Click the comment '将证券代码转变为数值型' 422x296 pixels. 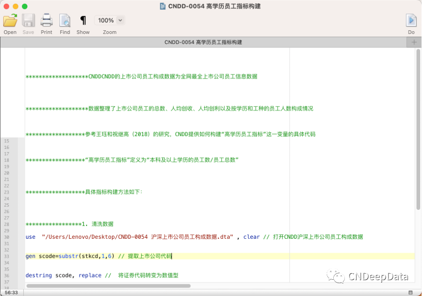click(142, 276)
